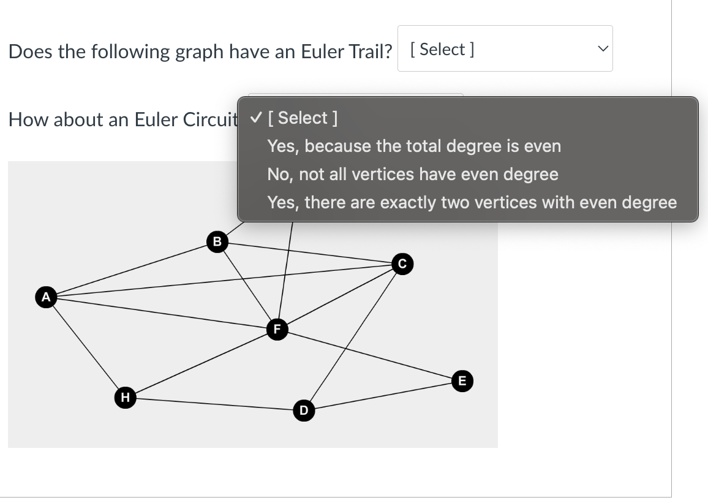The width and height of the screenshot is (708, 500).
Task: Select 'No, not all vertices have even degree'
Action: [412, 174]
